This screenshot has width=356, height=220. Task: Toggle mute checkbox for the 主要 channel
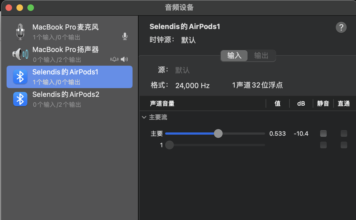click(x=323, y=134)
